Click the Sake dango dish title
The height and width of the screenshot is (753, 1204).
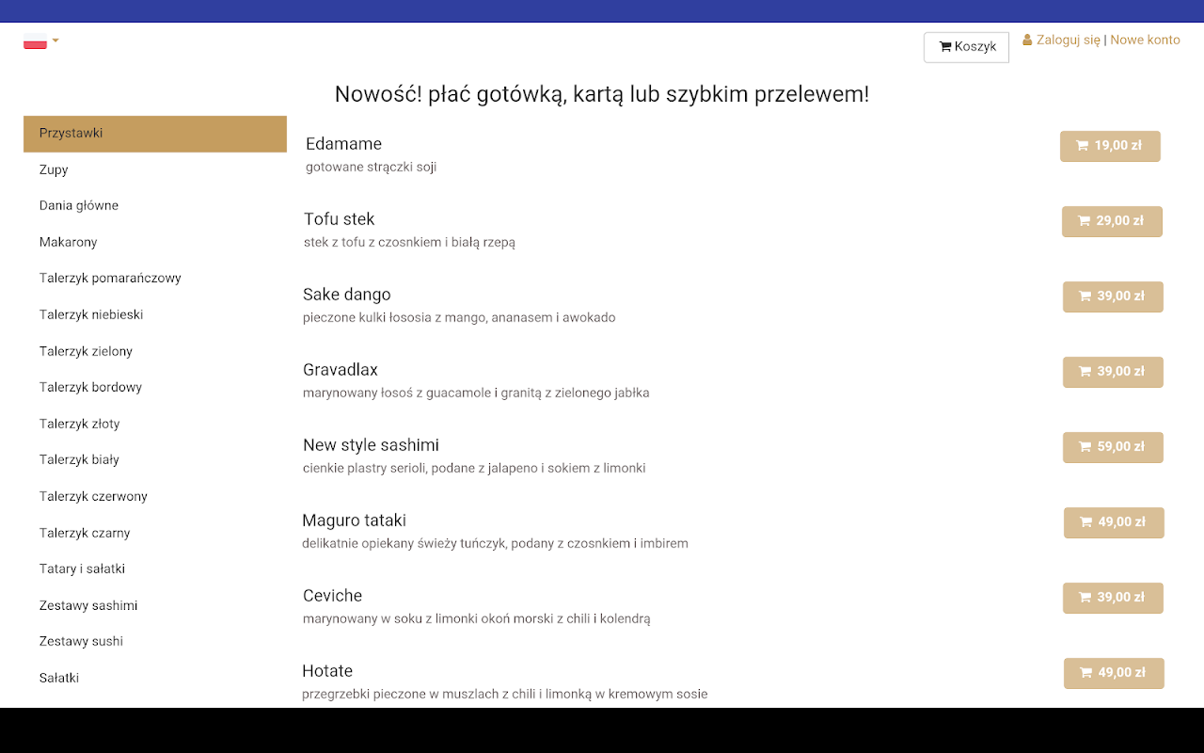click(x=346, y=295)
